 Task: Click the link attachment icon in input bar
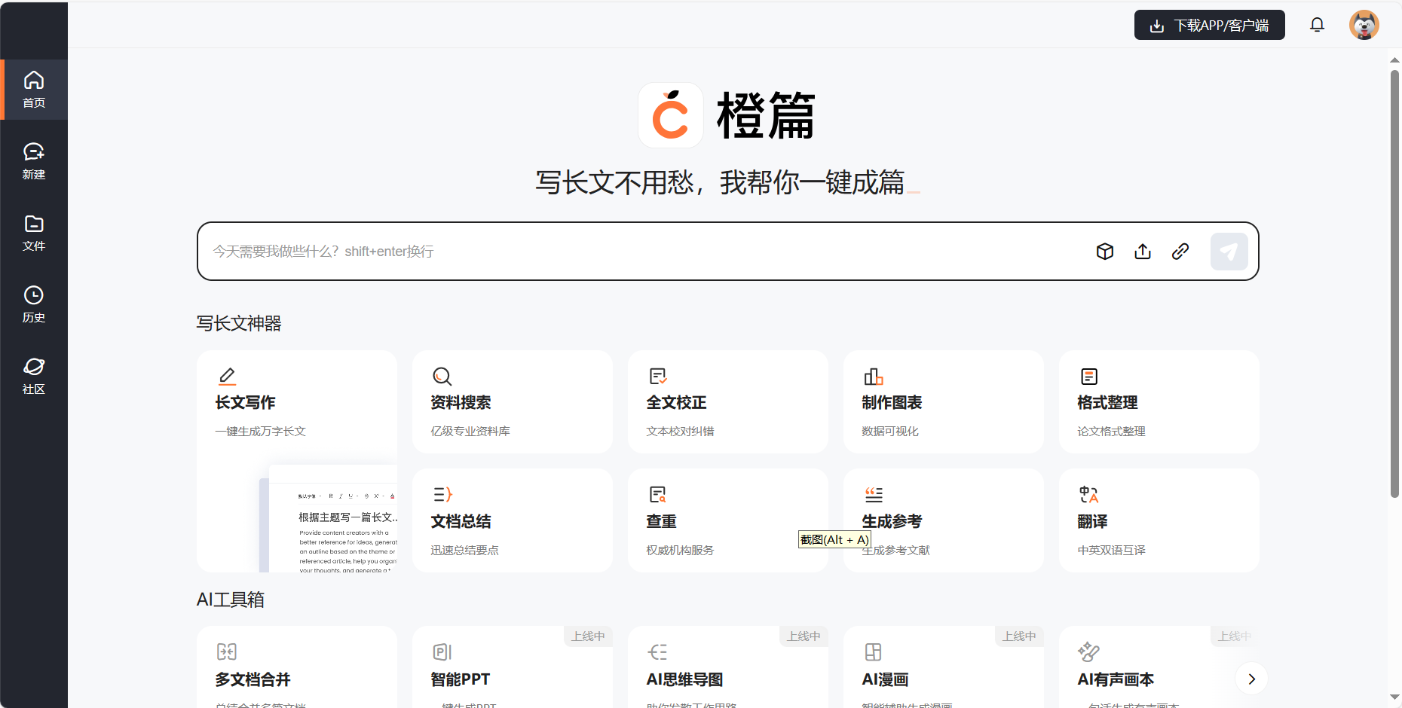1180,251
